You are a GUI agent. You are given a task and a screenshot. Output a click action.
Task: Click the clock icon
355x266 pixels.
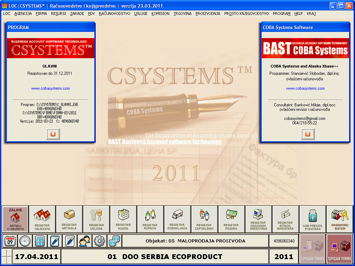click(x=25, y=241)
